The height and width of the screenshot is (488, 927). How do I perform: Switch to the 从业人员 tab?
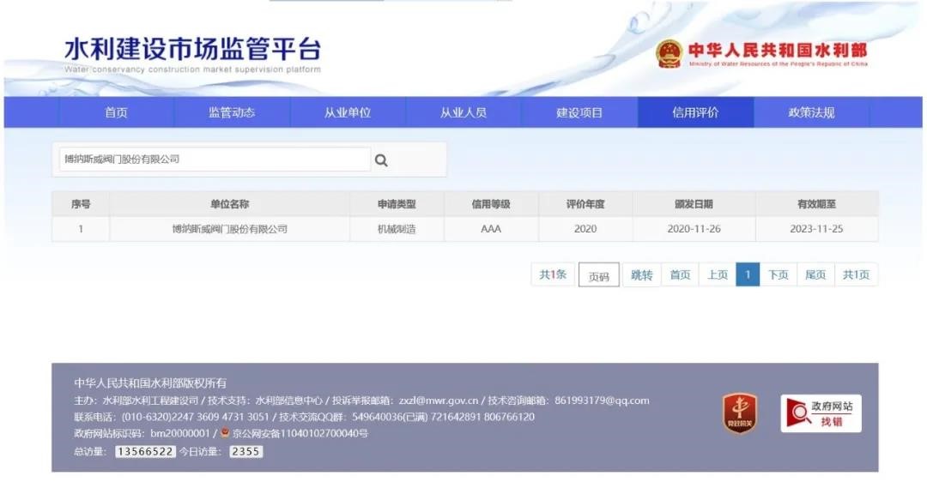(x=463, y=112)
